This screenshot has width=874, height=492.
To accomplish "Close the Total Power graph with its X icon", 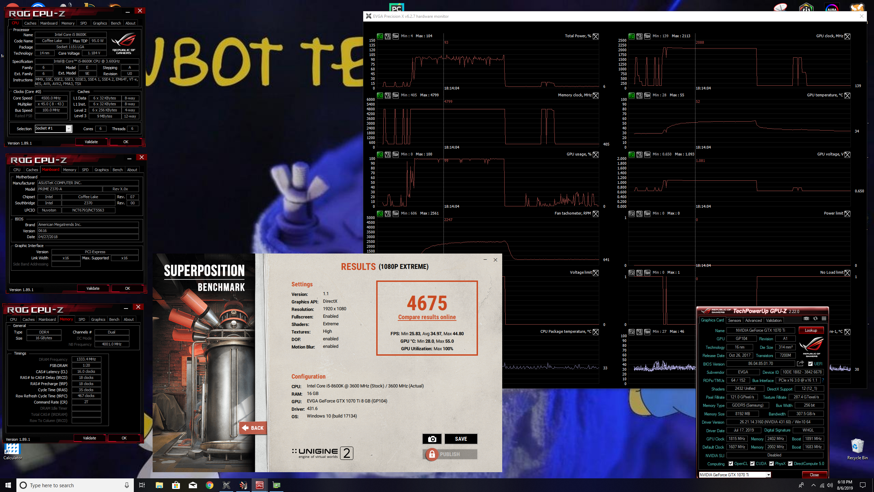I will pos(596,36).
